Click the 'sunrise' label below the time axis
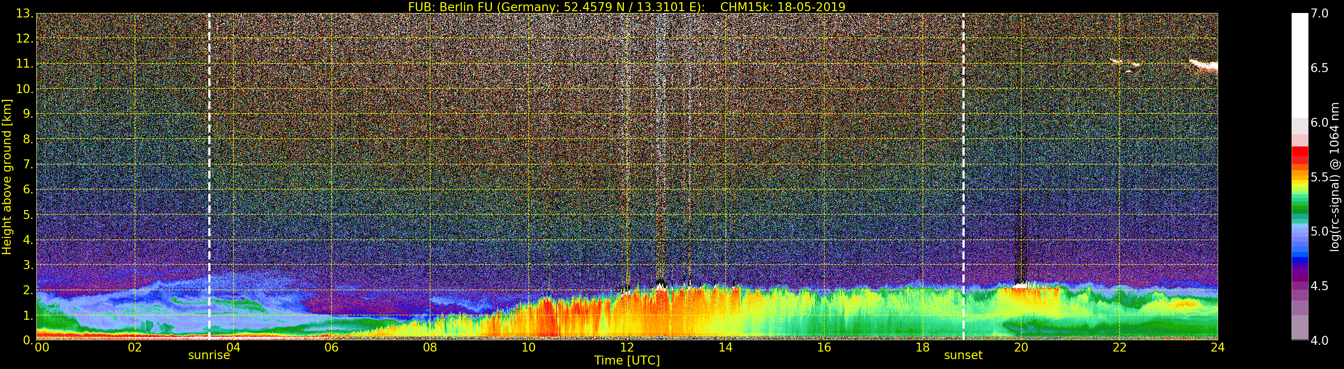 tap(209, 356)
